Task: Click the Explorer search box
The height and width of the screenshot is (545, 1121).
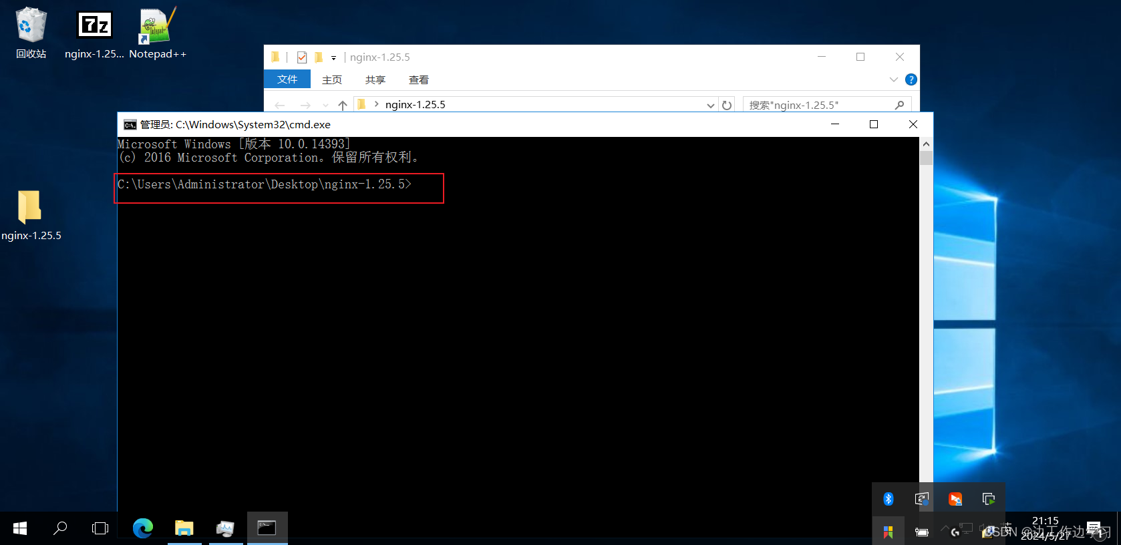Action: [827, 105]
